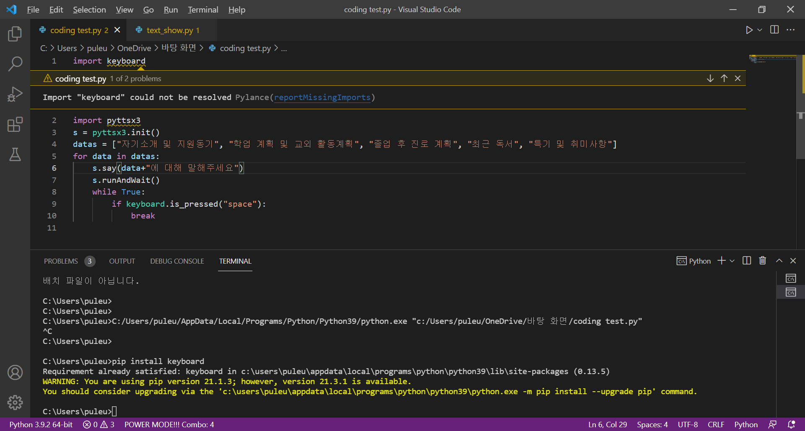
Task: Switch to the DEBUG CONSOLE tab
Action: [177, 261]
